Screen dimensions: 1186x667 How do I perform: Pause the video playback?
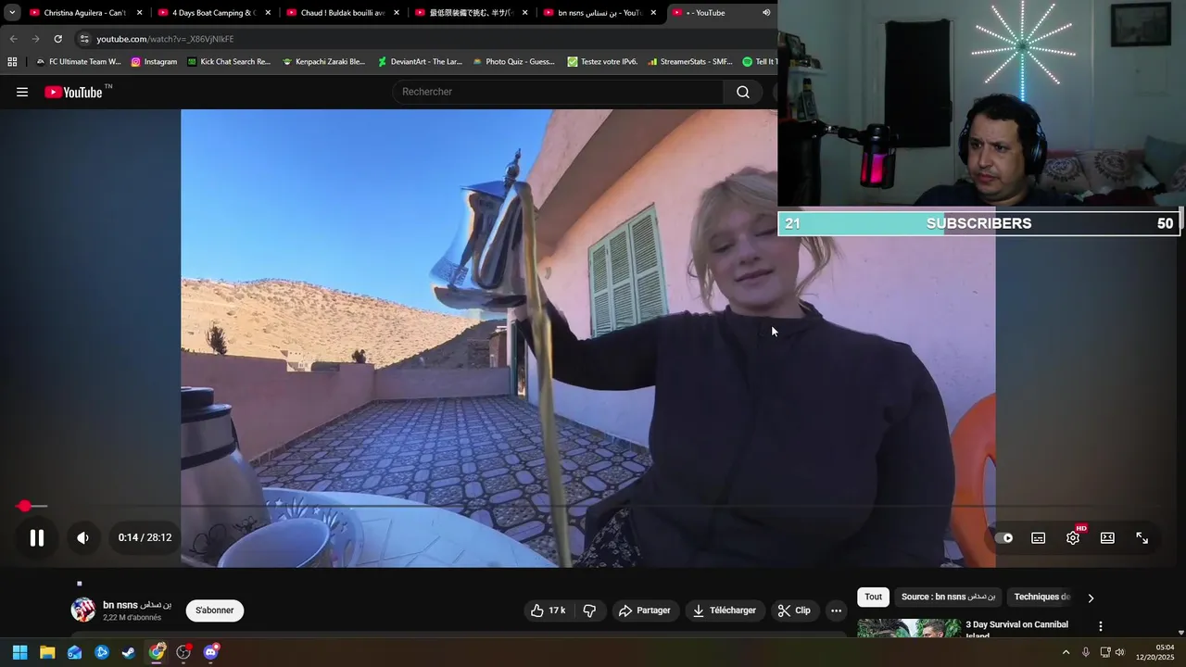point(37,537)
